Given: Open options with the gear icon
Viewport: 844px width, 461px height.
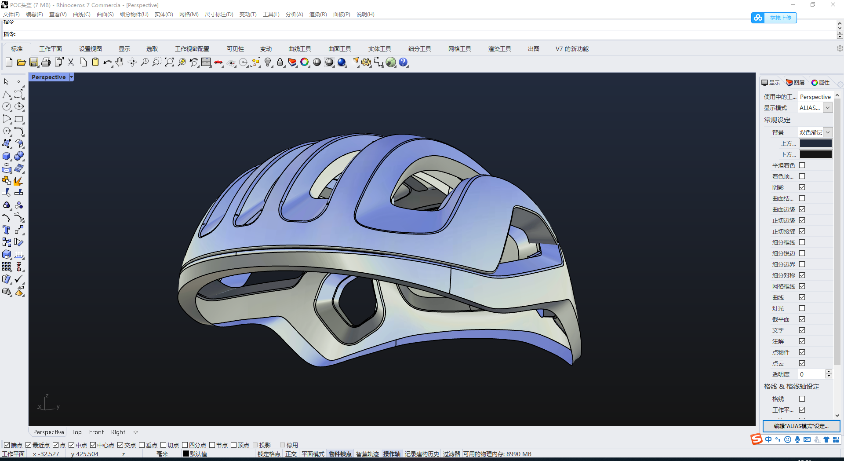Looking at the screenshot, I should (366, 62).
